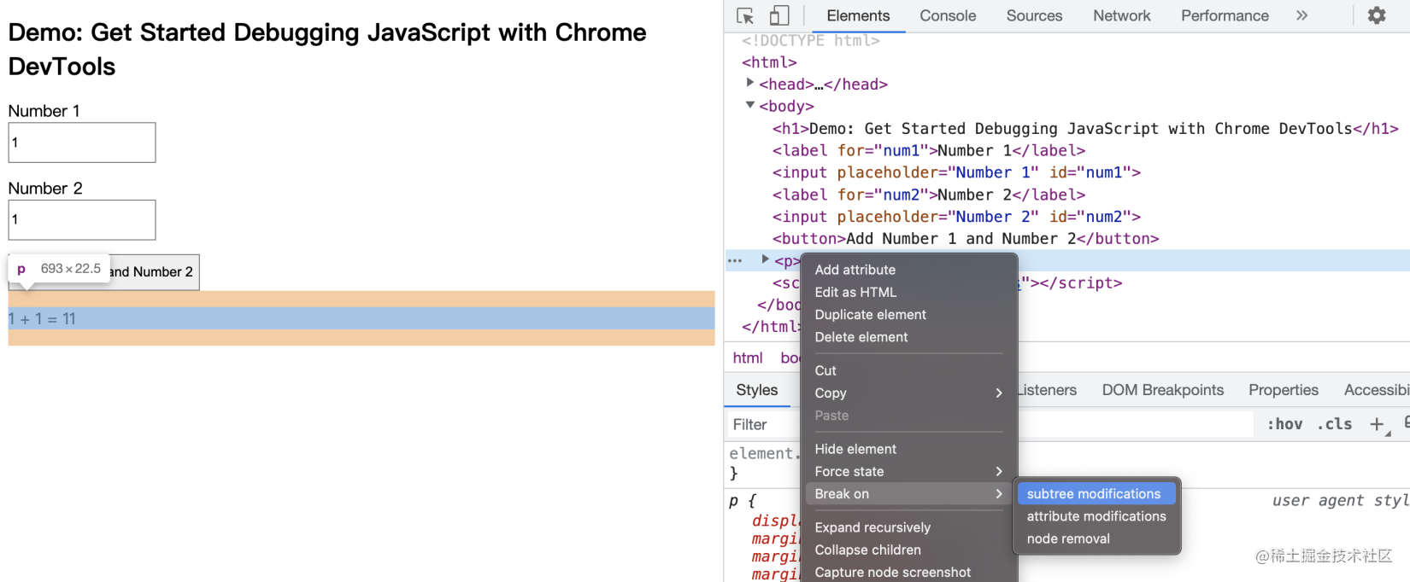Viewport: 1410px width, 582px height.
Task: Open the three-dot actions beside p node
Action: [735, 260]
